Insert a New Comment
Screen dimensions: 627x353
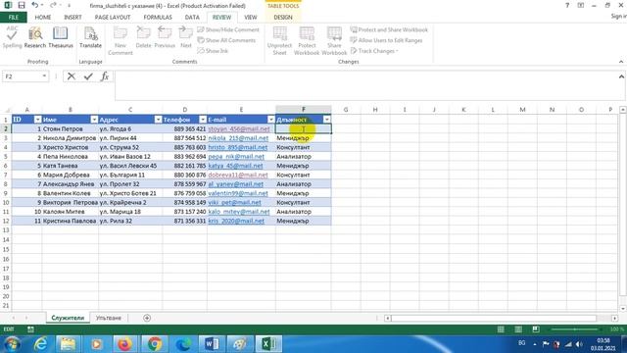(x=120, y=40)
